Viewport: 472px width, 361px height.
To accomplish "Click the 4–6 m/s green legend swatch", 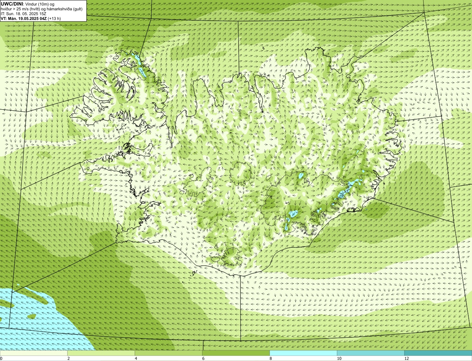I will (x=169, y=353).
